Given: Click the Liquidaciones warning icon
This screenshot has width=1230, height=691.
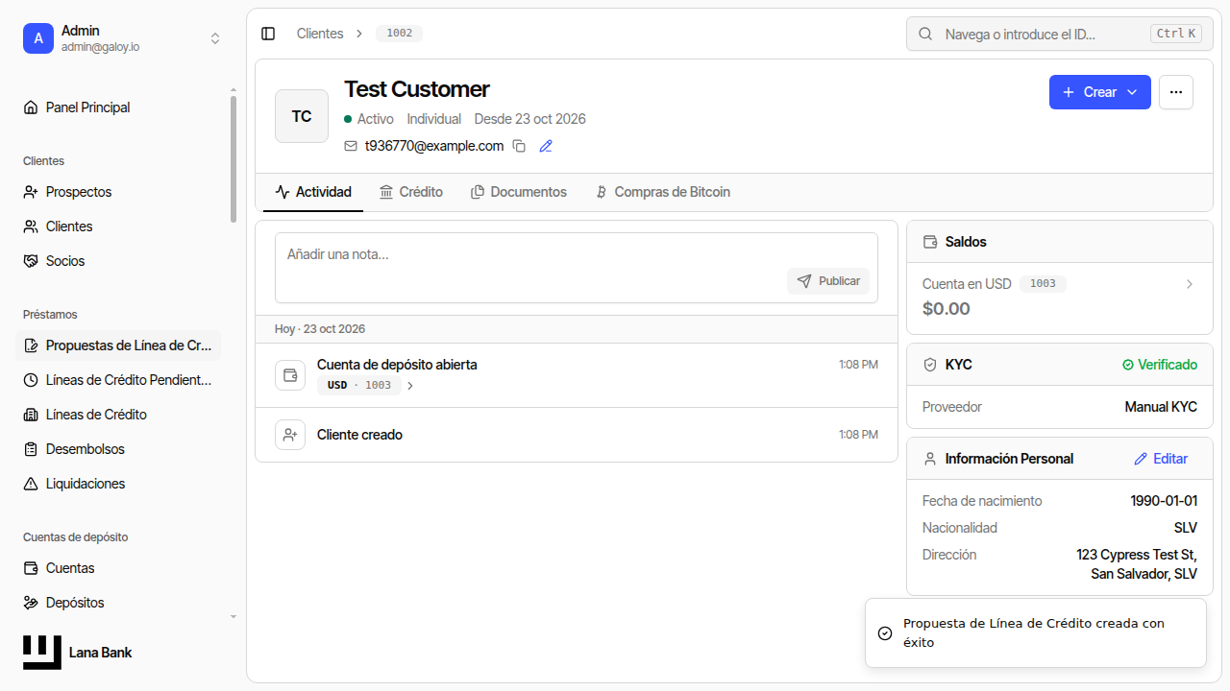Looking at the screenshot, I should point(31,484).
